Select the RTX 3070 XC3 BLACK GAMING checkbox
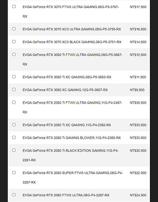This screenshot has height=202, width=158. point(14,42)
